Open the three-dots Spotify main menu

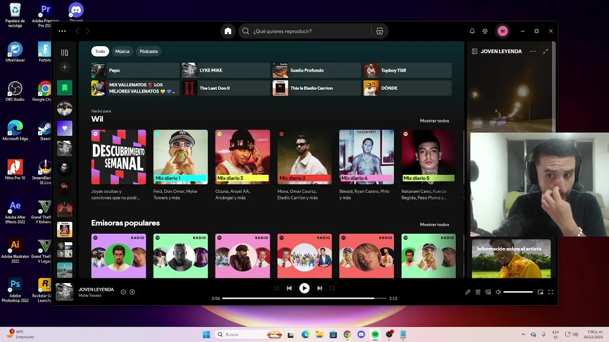click(x=62, y=31)
